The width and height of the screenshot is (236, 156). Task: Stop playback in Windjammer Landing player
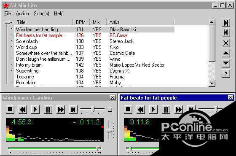click(x=10, y=109)
